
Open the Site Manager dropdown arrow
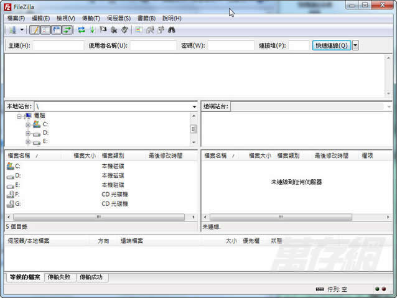22,30
